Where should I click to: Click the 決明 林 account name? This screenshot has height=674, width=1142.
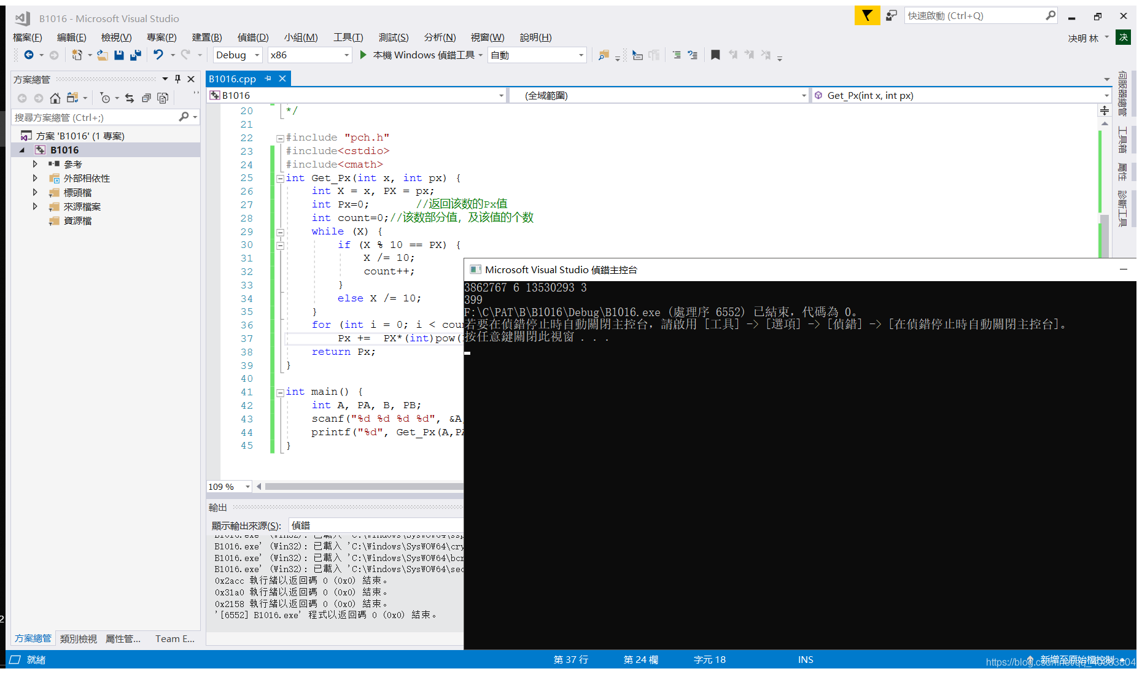[x=1084, y=38]
